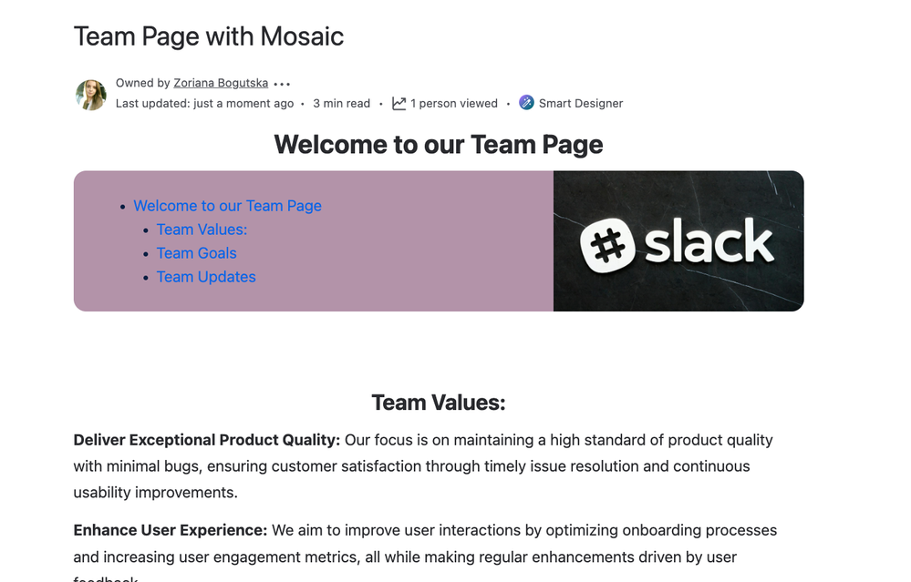
Task: Open the Smart Designer label
Action: [581, 104]
